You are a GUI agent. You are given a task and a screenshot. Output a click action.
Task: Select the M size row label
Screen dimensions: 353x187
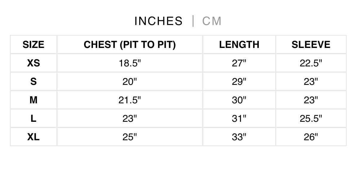pos(33,100)
